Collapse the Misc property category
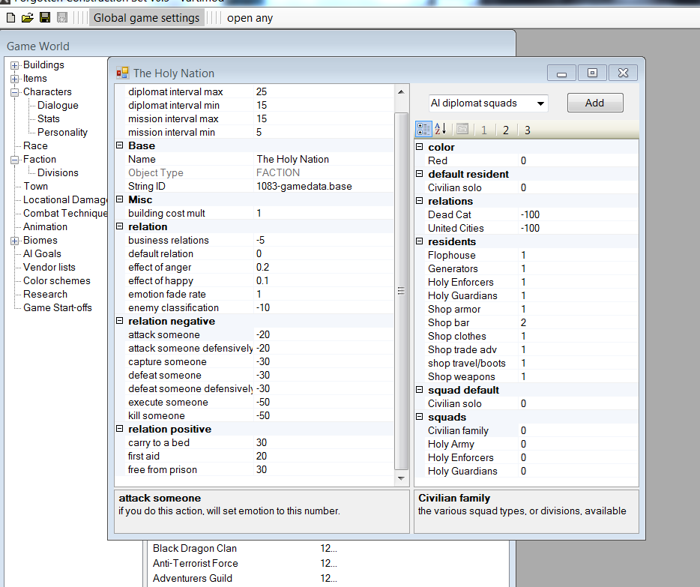The width and height of the screenshot is (700, 587). [x=120, y=199]
